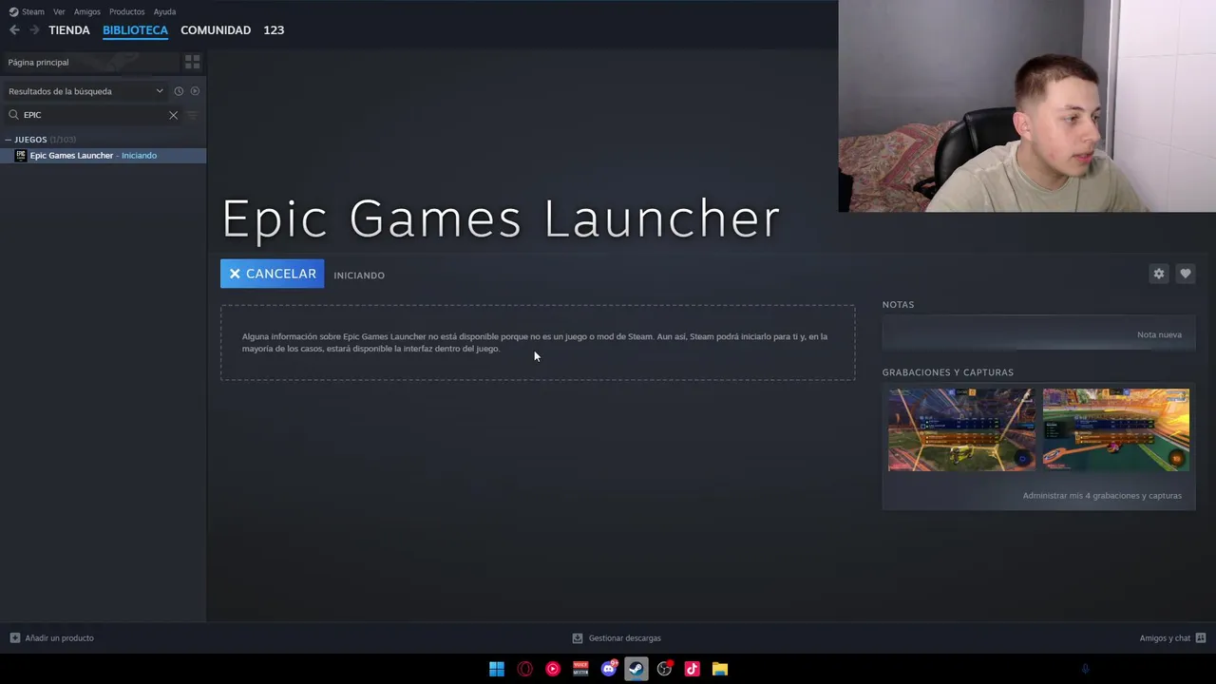
Task: Open YouTube Music from the taskbar
Action: [553, 669]
